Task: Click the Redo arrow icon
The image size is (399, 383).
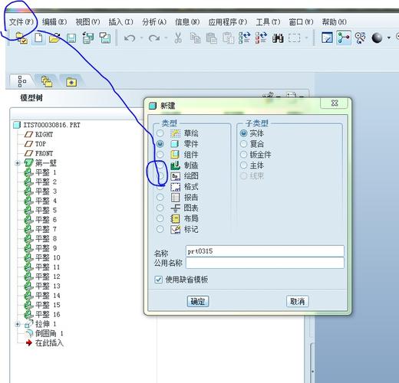Action: pyautogui.click(x=154, y=38)
